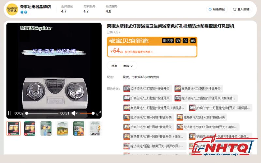This screenshot has width=261, height=163.
Task: Select 高热黄泡*二灯壁挂*按键开关 without leakage plug
Action: 198,89
